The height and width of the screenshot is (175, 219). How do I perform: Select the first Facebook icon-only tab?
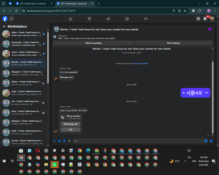(10, 3)
